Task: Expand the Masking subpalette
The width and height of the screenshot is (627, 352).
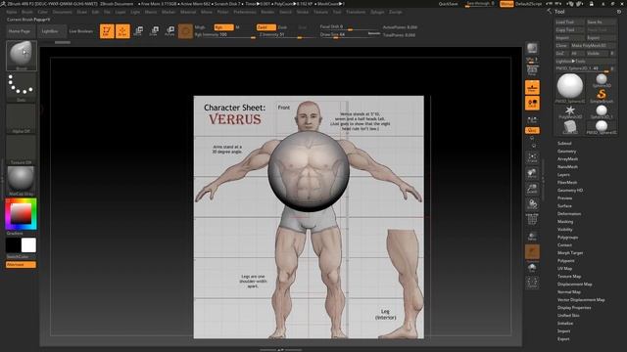Action: pos(565,222)
